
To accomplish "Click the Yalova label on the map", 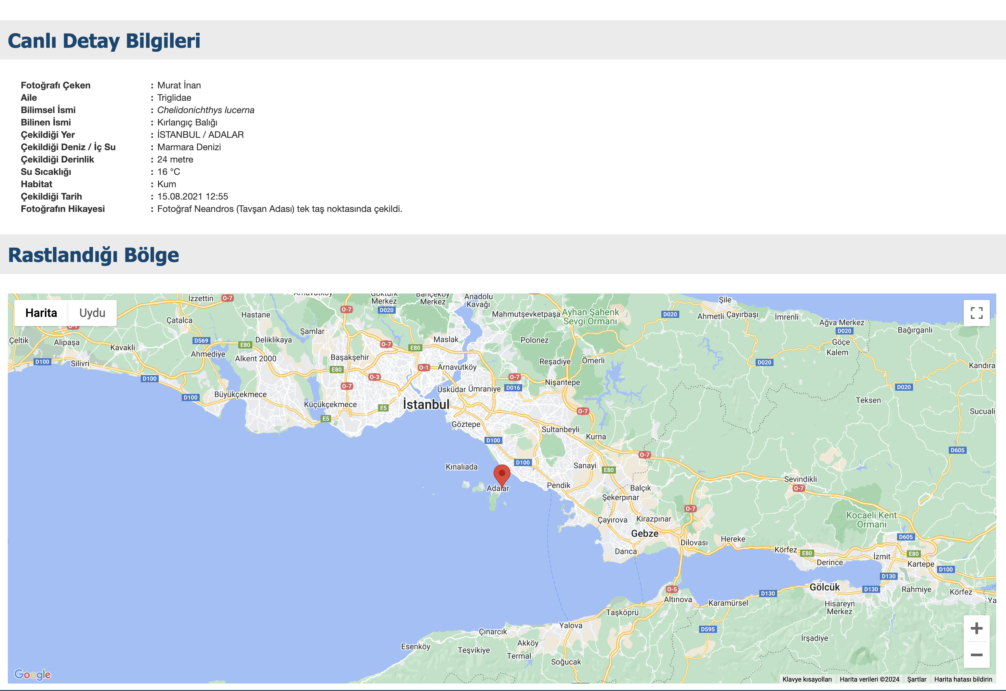I will point(570,625).
